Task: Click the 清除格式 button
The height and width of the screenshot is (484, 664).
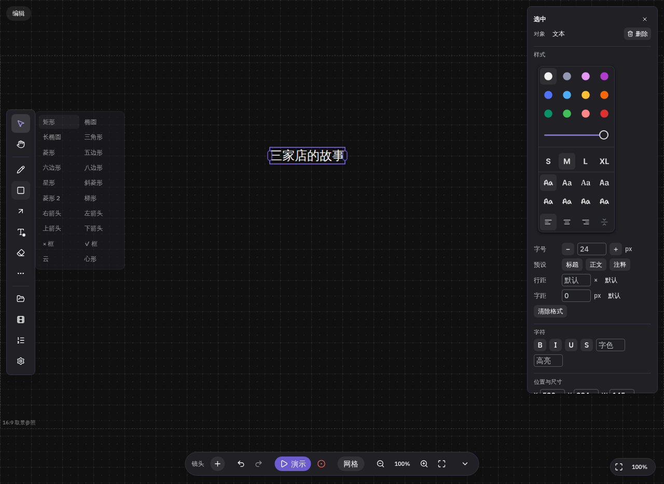Action: 550,311
